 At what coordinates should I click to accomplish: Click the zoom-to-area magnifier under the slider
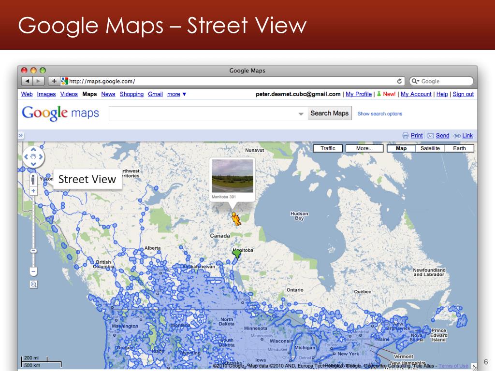pos(33,284)
